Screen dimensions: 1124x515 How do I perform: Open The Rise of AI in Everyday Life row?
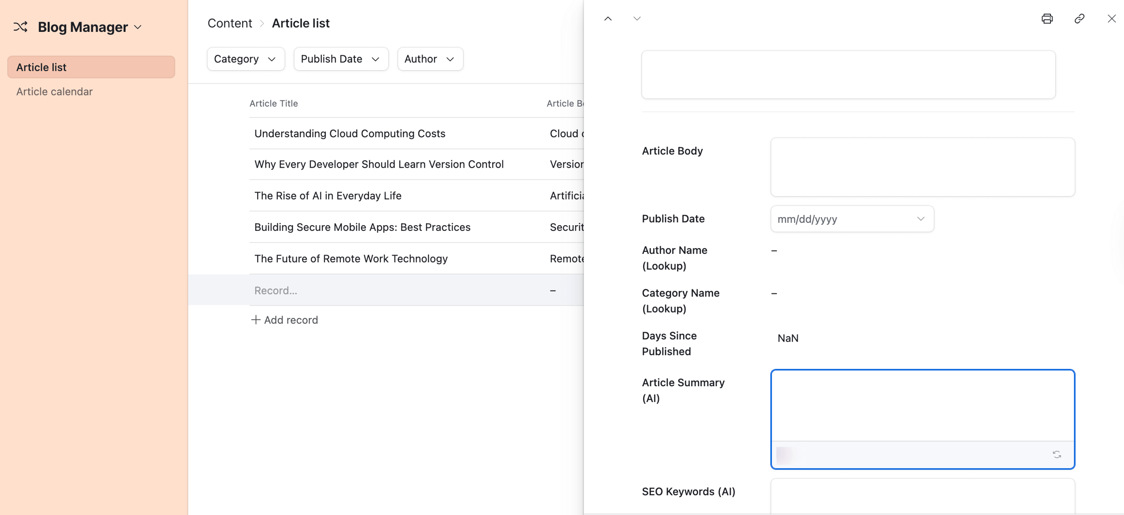(327, 196)
